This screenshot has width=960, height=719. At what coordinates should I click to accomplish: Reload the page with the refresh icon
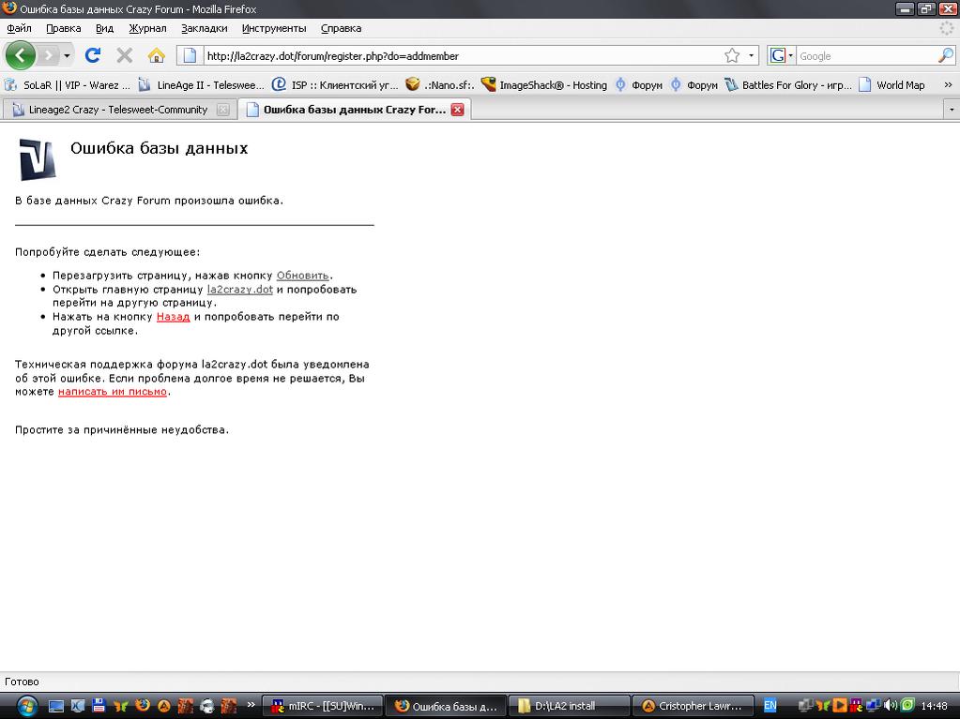[93, 55]
